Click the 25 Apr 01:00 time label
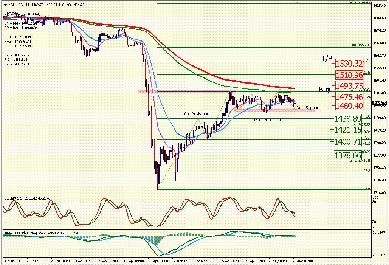The width and height of the screenshot is (389, 265). [230, 261]
